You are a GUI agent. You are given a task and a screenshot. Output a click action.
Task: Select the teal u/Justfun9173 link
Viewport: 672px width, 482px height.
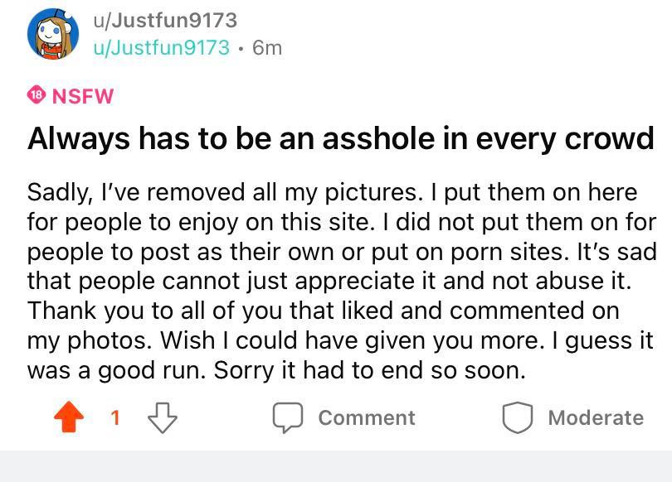160,48
